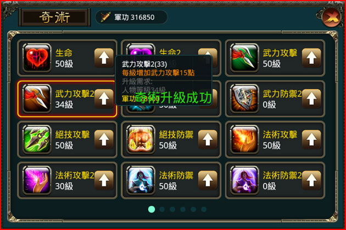Upgrade 法術攻擊2 with the arrow button

click(x=104, y=180)
